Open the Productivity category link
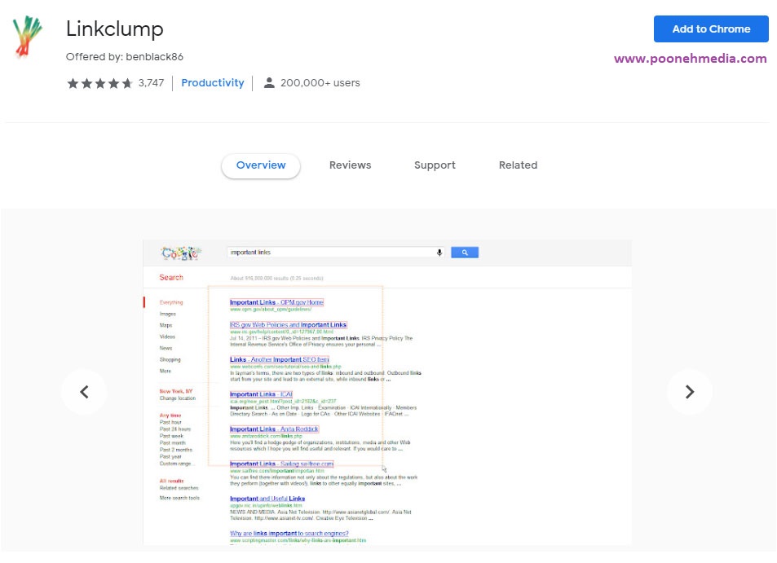 pyautogui.click(x=213, y=82)
